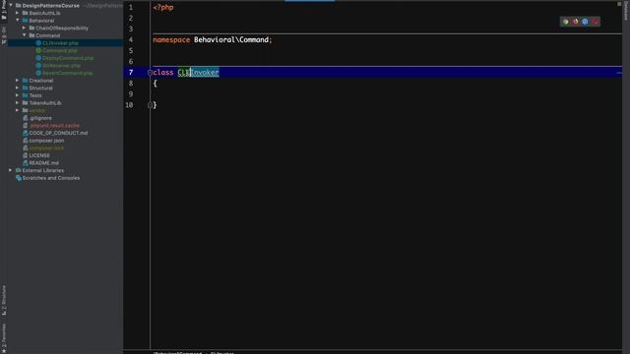Select Scratches and Consoles node
The width and height of the screenshot is (630, 354).
(51, 178)
